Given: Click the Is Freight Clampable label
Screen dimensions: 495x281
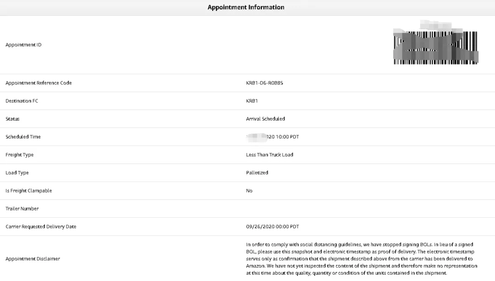Looking at the screenshot, I should pyautogui.click(x=29, y=191).
